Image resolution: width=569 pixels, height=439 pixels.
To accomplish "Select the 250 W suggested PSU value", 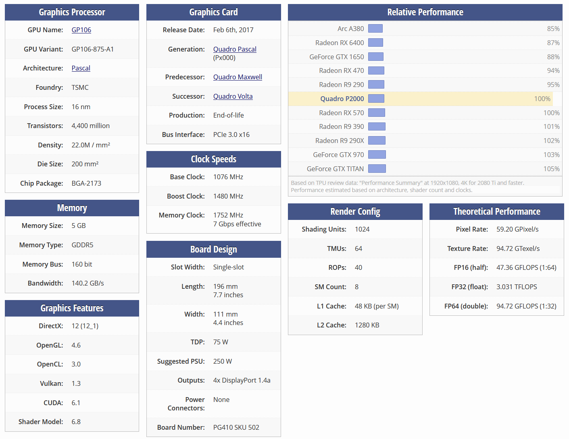I will [x=222, y=361].
